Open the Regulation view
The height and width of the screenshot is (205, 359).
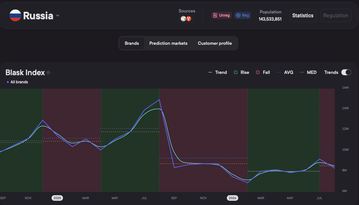pos(336,15)
